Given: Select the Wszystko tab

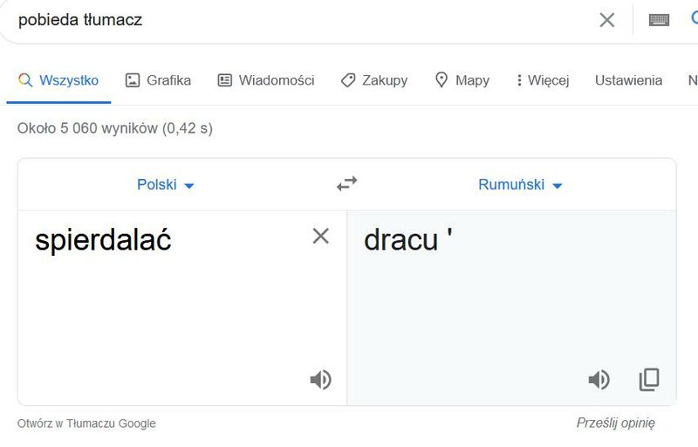Looking at the screenshot, I should pyautogui.click(x=58, y=80).
